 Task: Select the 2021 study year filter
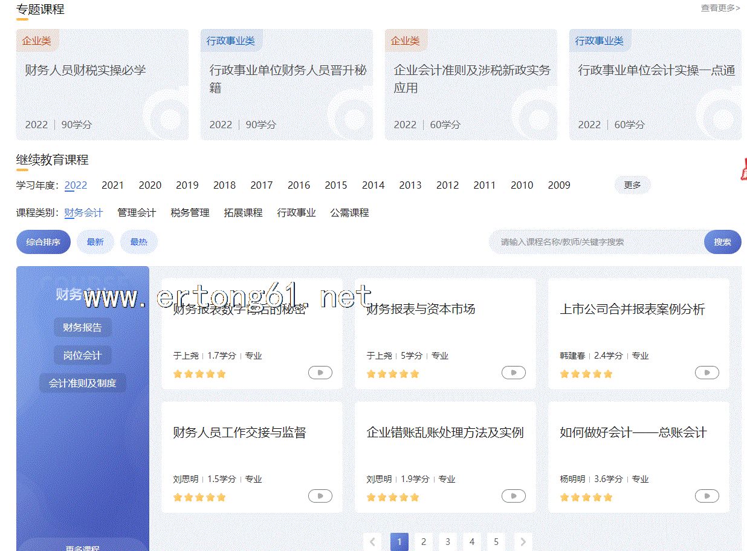coord(112,185)
